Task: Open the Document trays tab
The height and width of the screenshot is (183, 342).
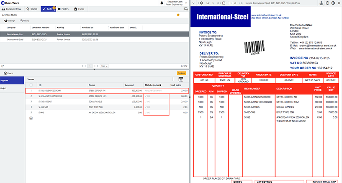Action: 11,9
